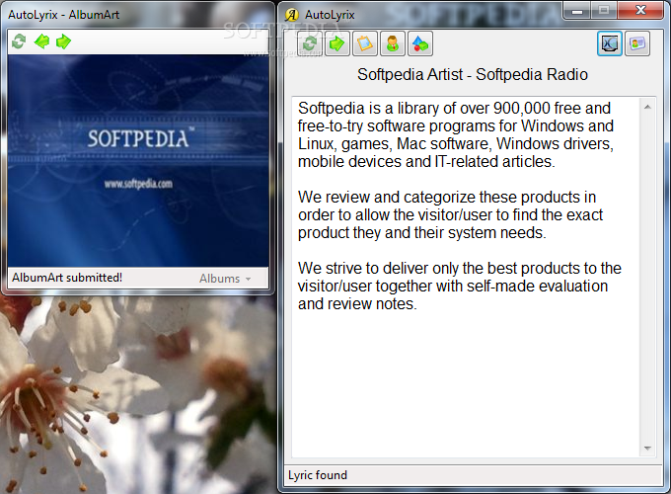Image resolution: width=671 pixels, height=494 pixels.
Task: Click refresh icon in AutoLyrix main toolbar
Action: (310, 43)
